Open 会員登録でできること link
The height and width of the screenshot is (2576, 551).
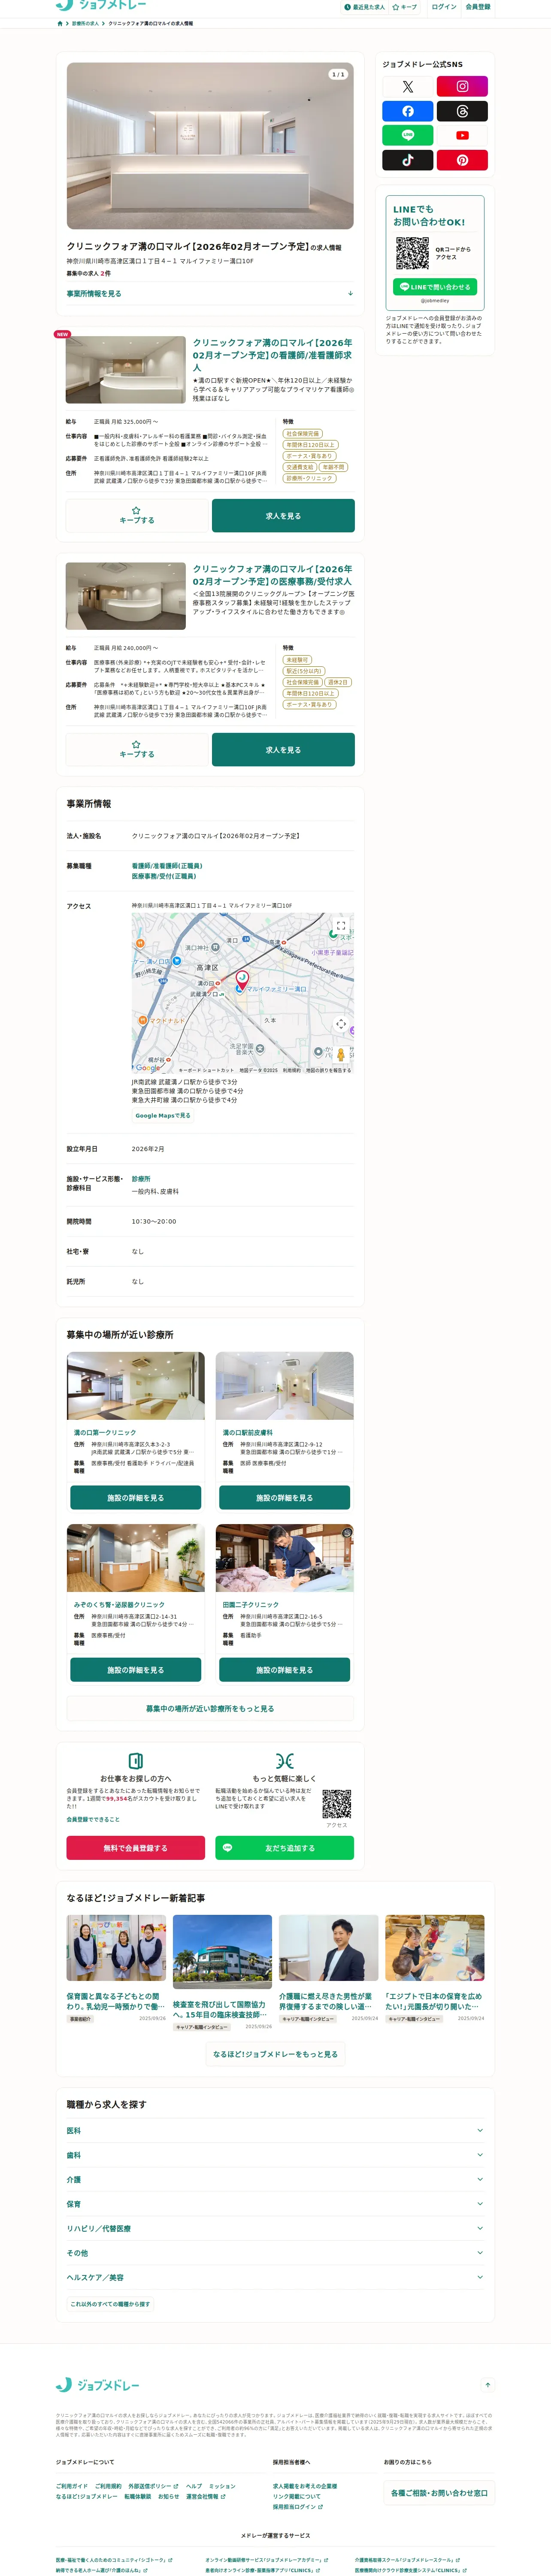[93, 1819]
